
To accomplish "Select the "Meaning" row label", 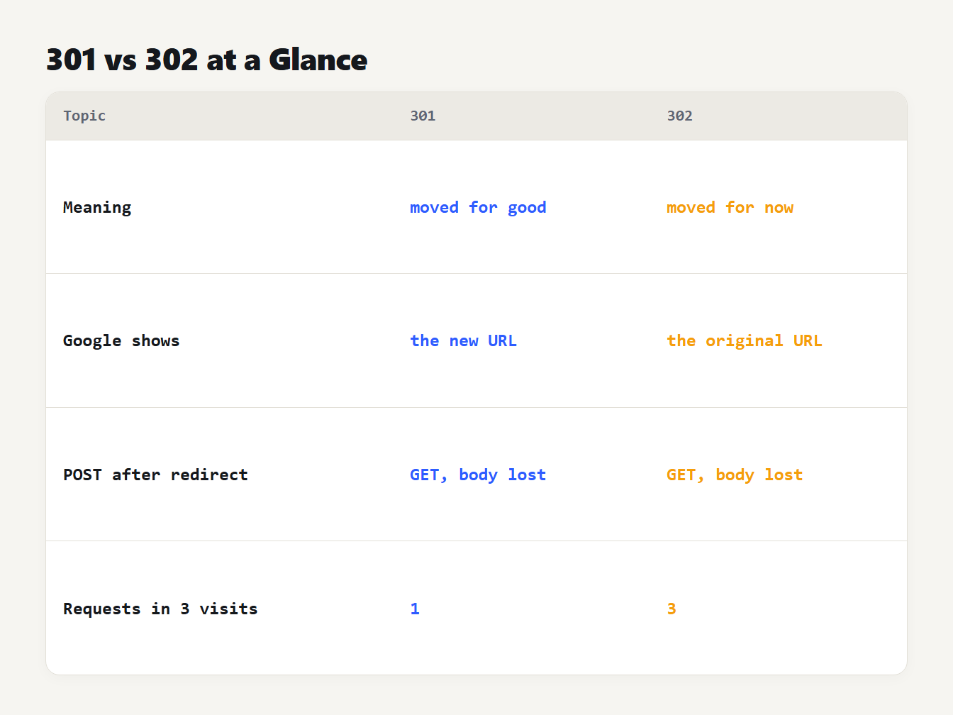I will point(97,207).
